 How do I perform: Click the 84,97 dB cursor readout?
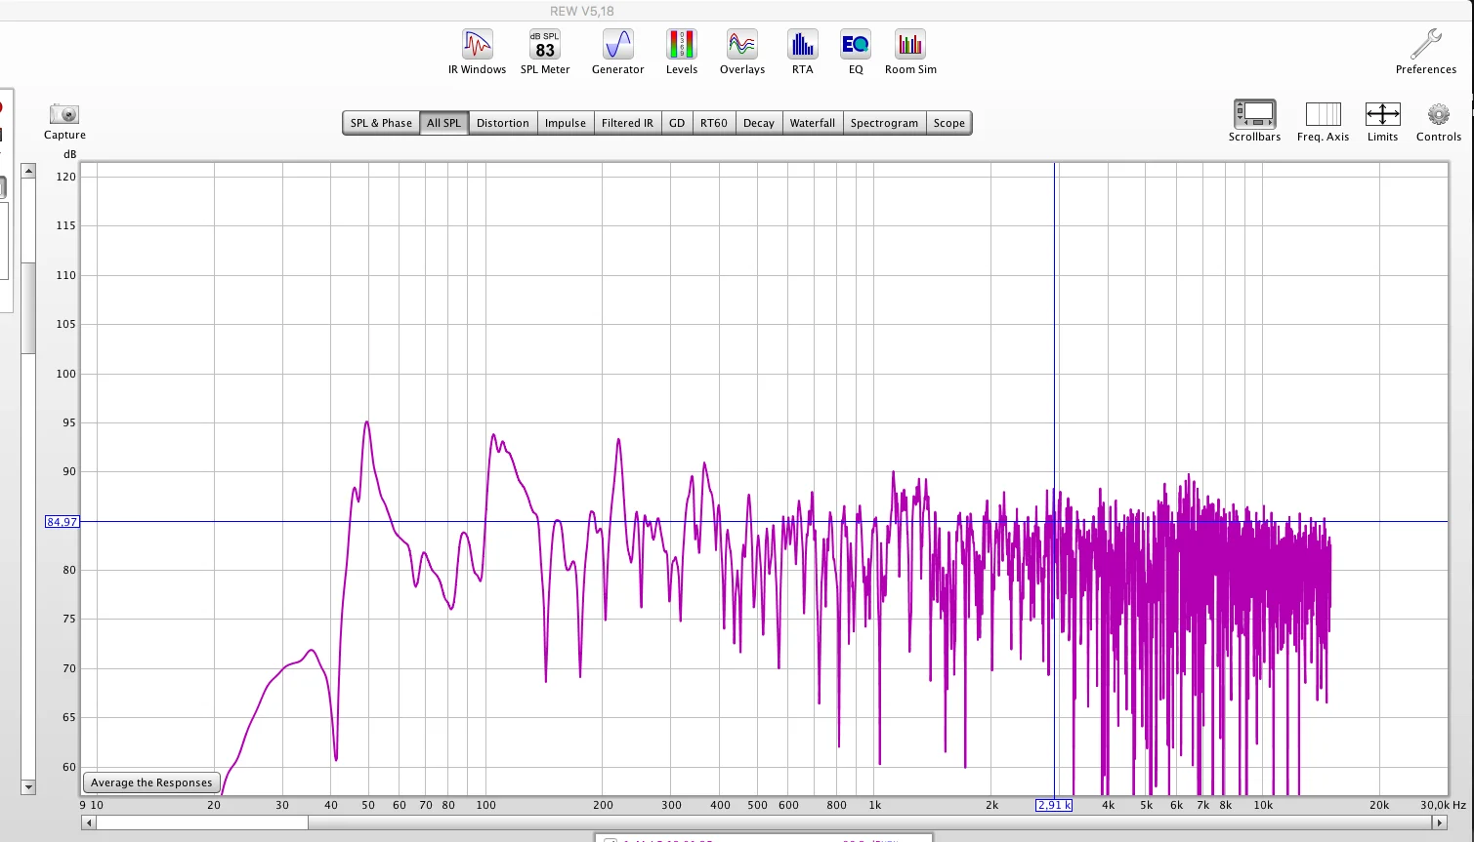pyautogui.click(x=62, y=522)
